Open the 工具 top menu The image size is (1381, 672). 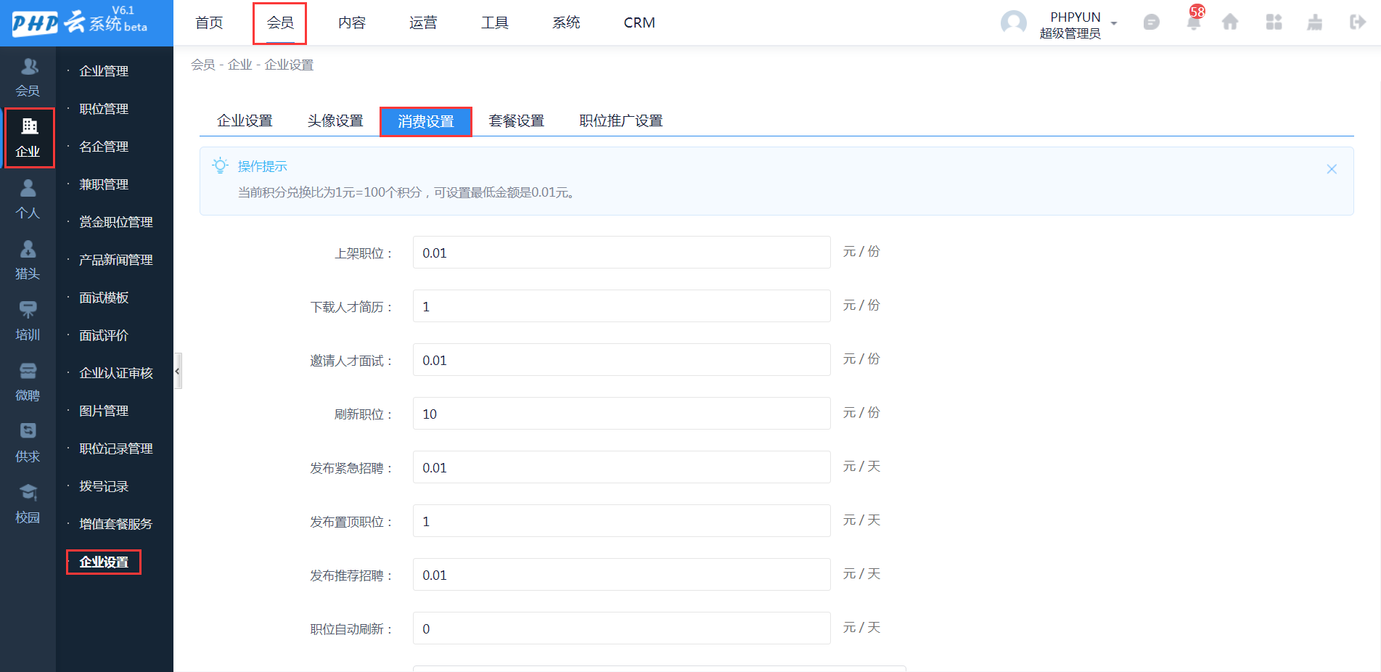495,22
